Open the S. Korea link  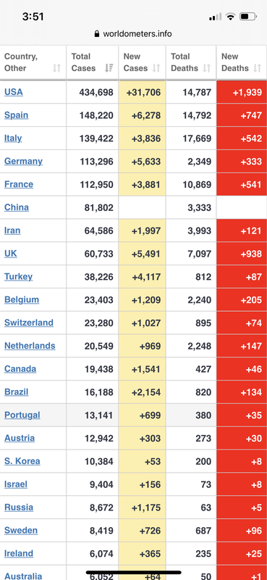tap(22, 461)
